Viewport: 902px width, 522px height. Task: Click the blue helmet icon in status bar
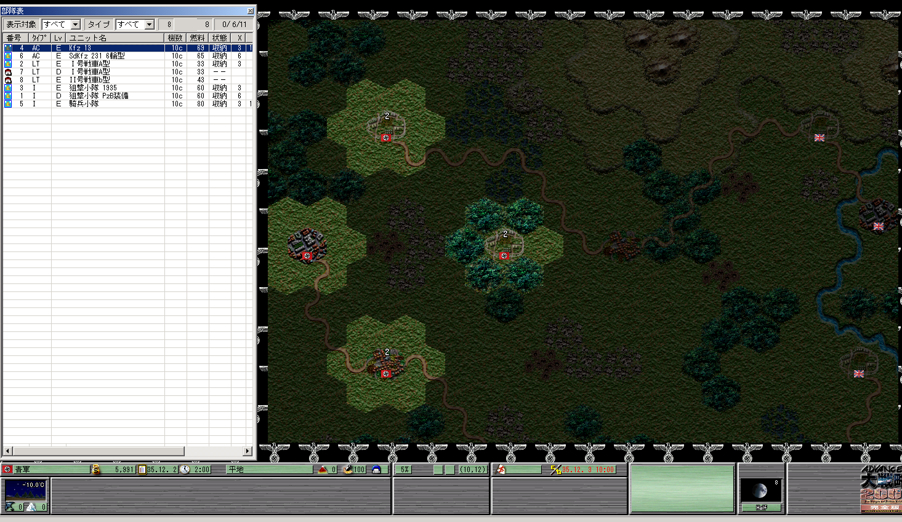point(376,470)
